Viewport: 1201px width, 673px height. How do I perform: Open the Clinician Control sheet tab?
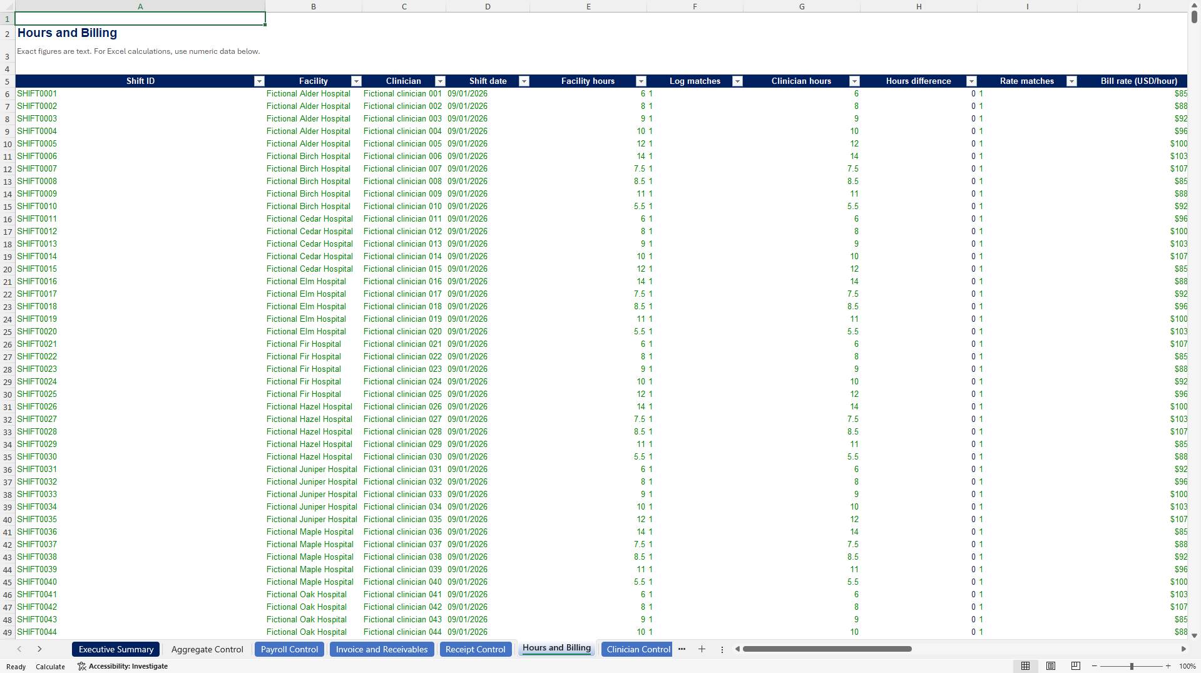point(636,649)
